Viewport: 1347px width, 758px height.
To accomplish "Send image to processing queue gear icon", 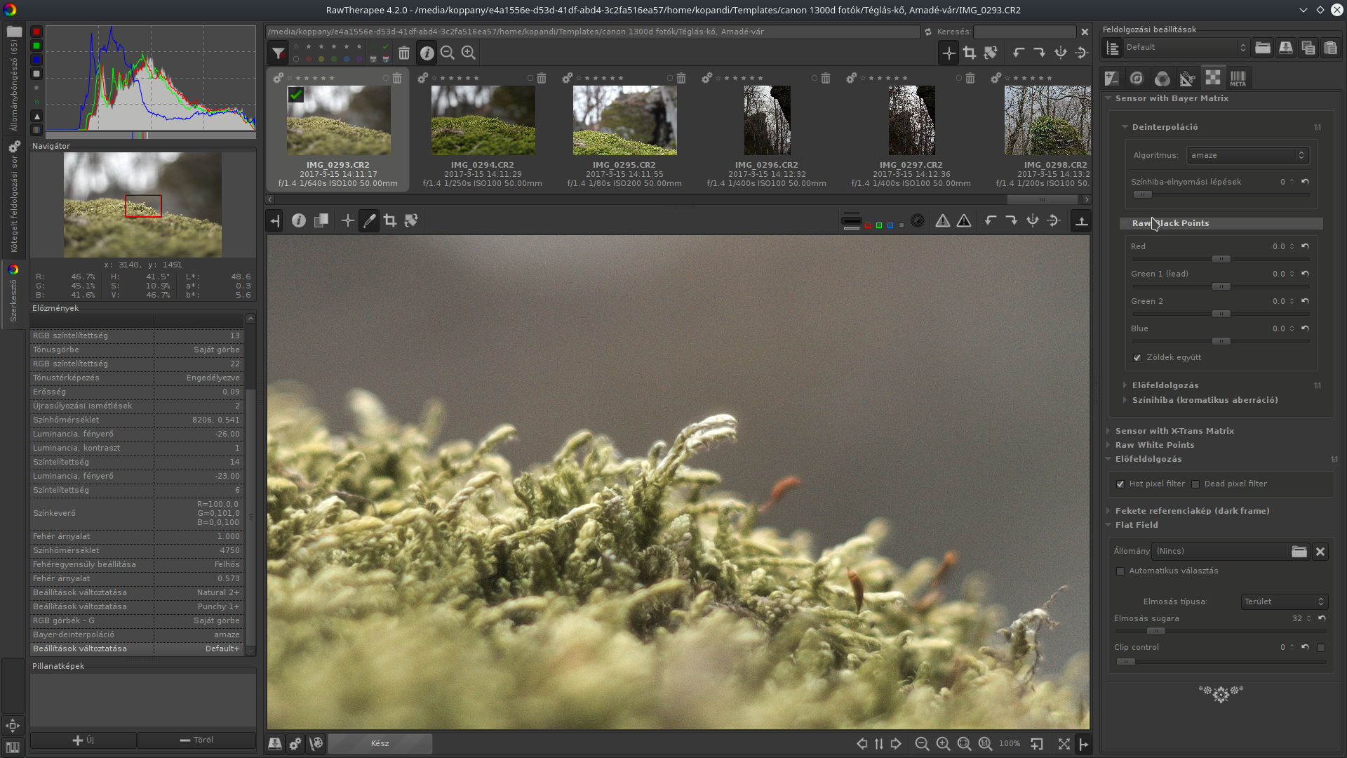I will 295,744.
